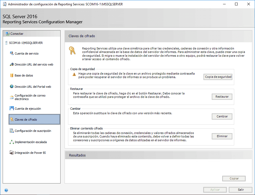Click the Cuenta de ejecución icon
Screen dimensions: 255x195
click(x=12, y=108)
